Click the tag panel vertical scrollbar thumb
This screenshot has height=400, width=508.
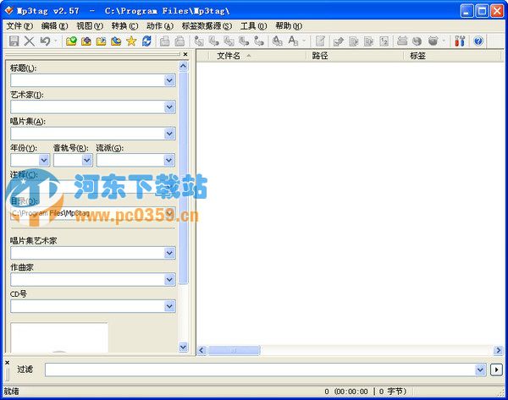(183, 178)
